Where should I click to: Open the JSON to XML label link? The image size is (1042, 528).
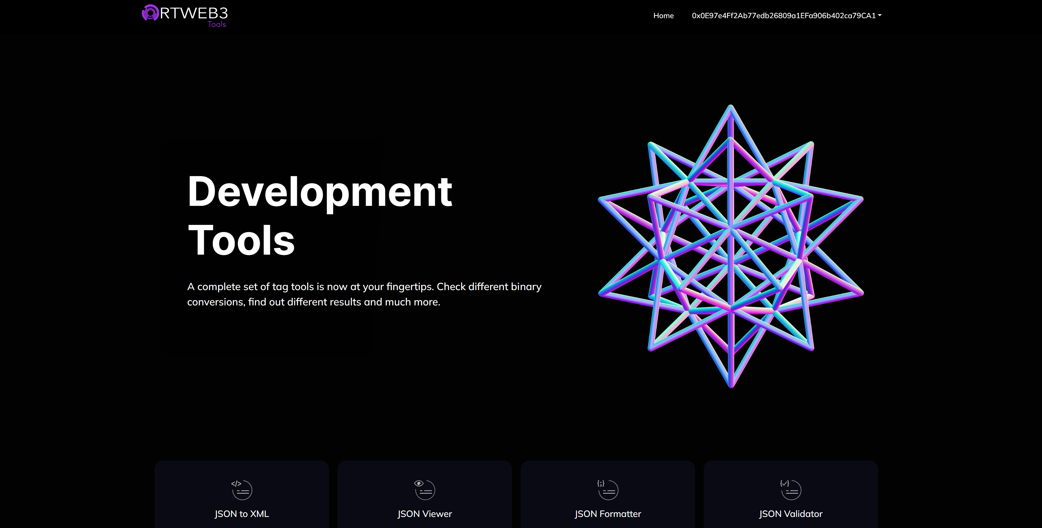tap(241, 514)
